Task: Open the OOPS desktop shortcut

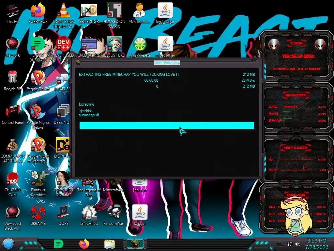Action: click(x=64, y=216)
